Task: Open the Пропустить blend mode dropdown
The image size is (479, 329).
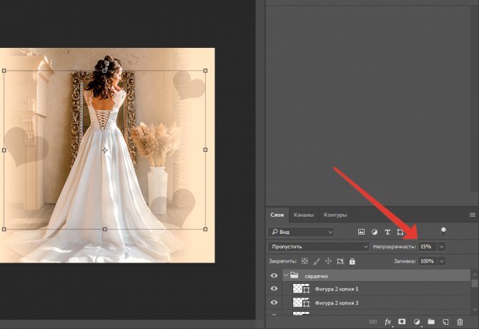Action: click(317, 247)
